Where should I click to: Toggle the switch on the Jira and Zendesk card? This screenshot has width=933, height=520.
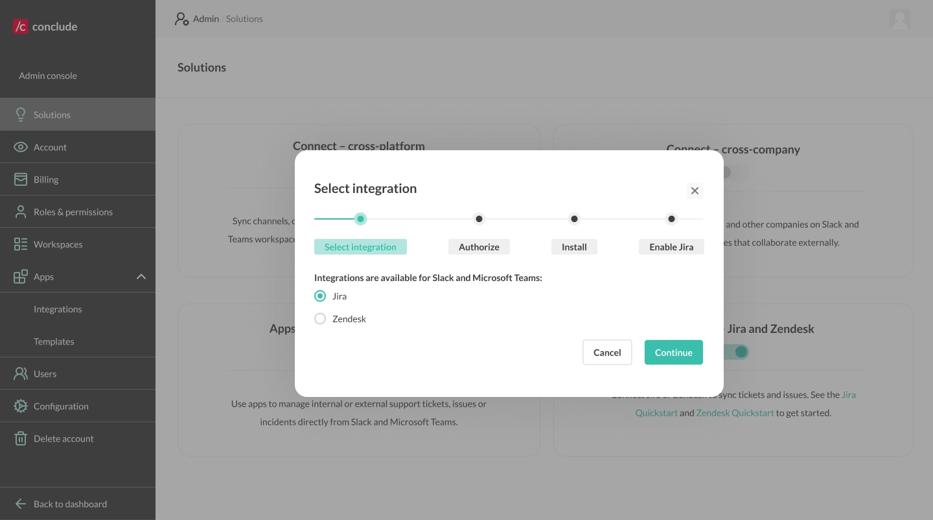[735, 352]
